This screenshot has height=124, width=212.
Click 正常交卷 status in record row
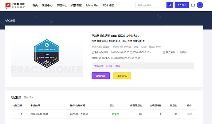[114, 114]
